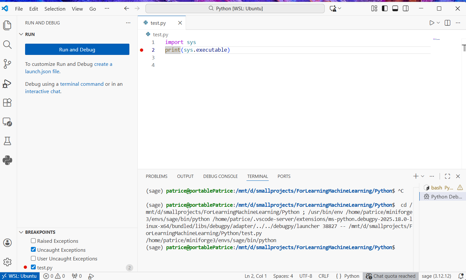This screenshot has width=466, height=280.
Task: Open the Search view icon
Action: point(7,45)
